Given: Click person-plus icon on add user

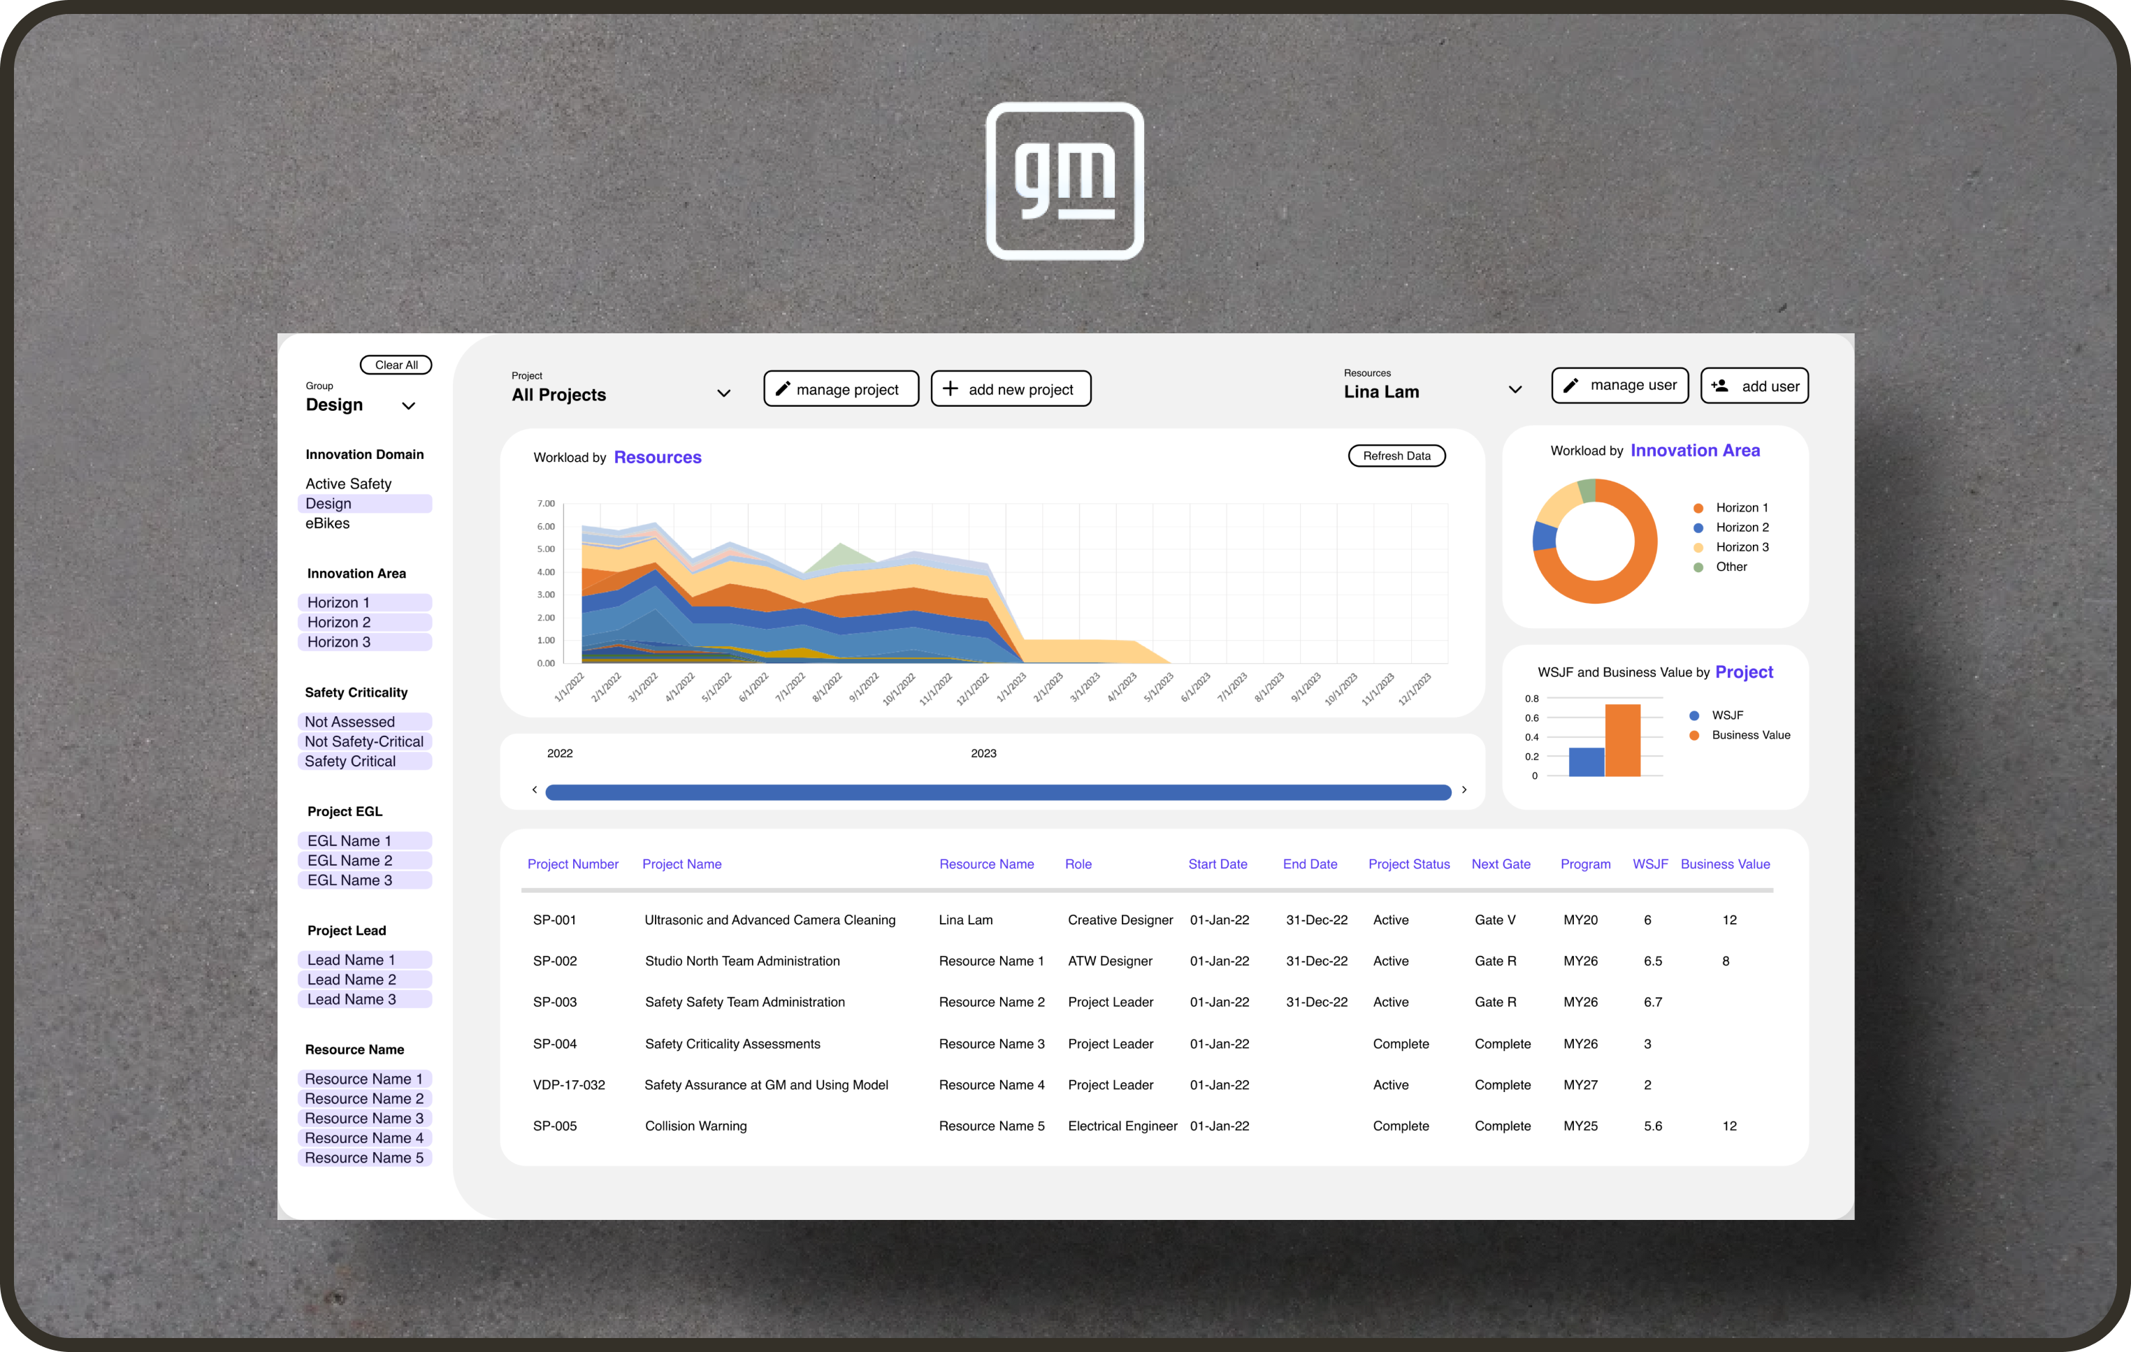Looking at the screenshot, I should tap(1719, 386).
